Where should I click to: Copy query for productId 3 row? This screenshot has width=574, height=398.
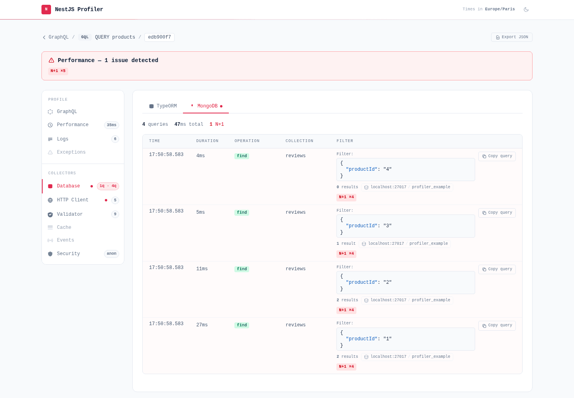click(497, 213)
